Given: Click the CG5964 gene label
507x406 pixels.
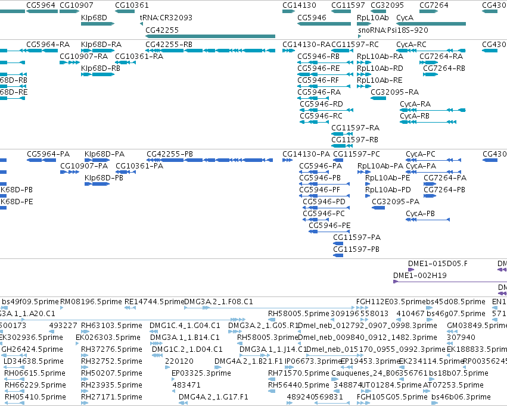Looking at the screenshot, I should 41,5.
